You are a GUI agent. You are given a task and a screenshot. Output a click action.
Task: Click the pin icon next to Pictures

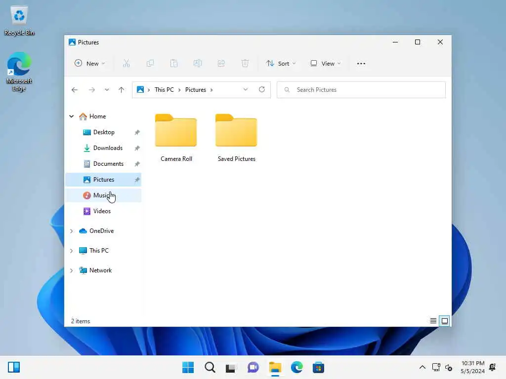(x=137, y=180)
